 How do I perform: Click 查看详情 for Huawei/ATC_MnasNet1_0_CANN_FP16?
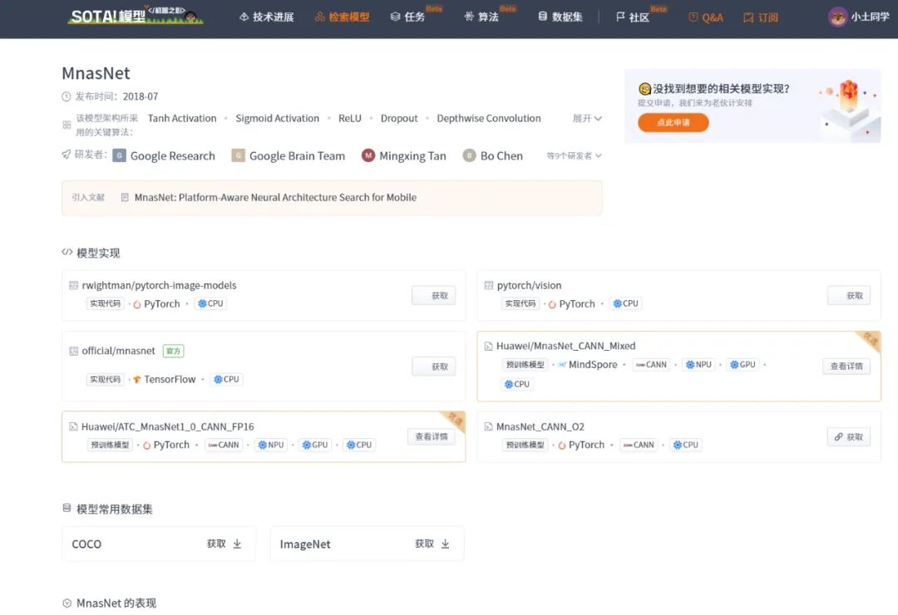coord(432,437)
